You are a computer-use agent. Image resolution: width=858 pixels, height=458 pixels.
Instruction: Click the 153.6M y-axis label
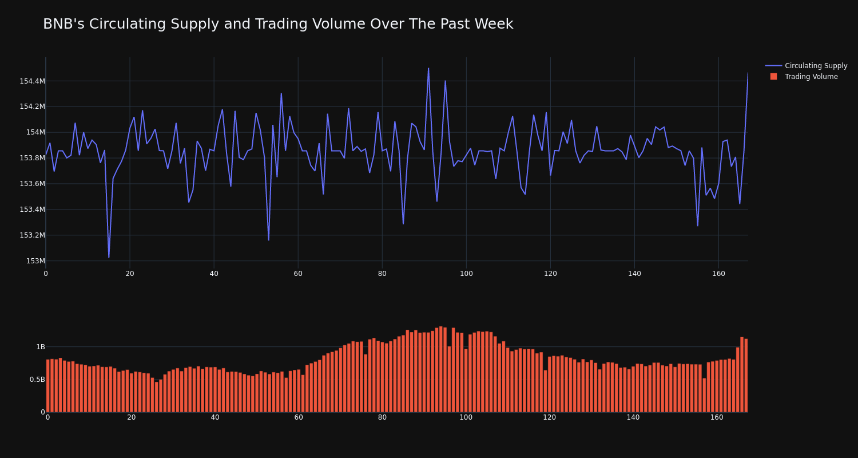(32, 184)
